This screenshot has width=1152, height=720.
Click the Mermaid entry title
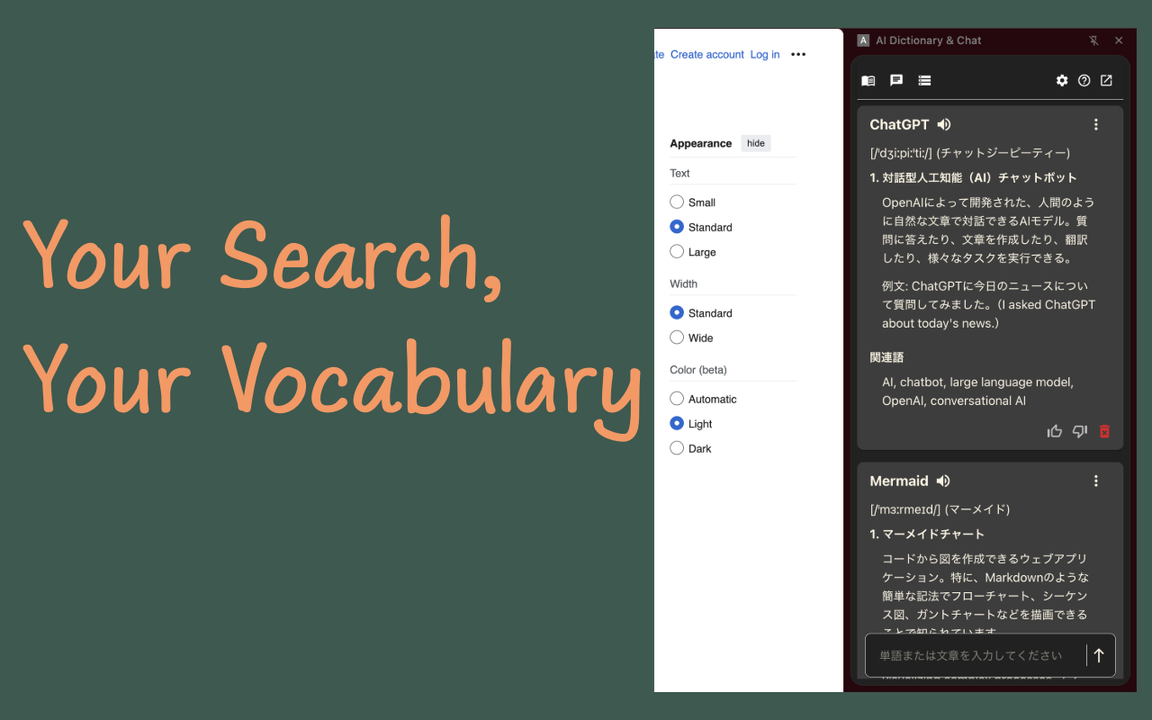[x=899, y=481]
